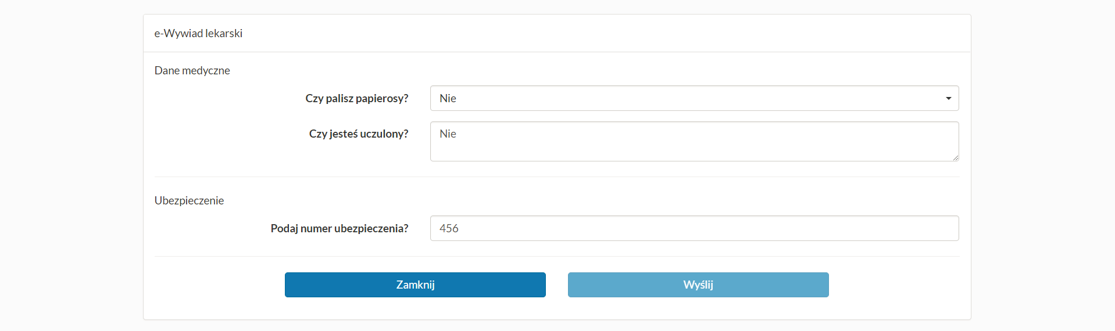This screenshot has width=1115, height=331.
Task: Click the "e-Wywiad lekarski" panel title
Action: coord(198,33)
